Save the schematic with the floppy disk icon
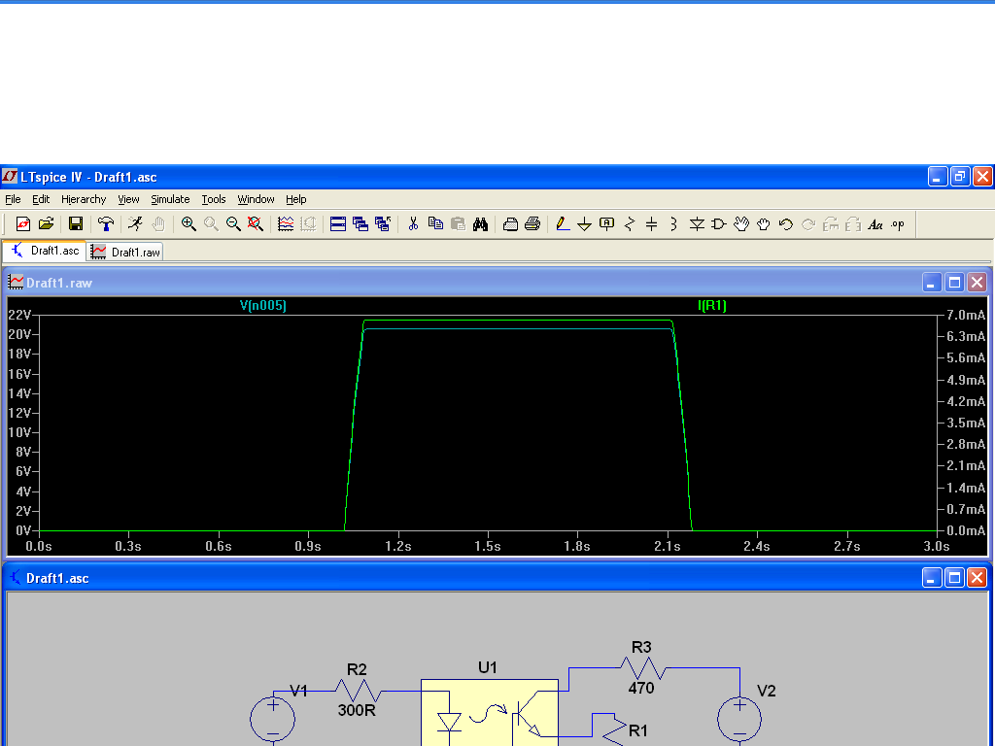Image resolution: width=995 pixels, height=746 pixels. point(76,224)
